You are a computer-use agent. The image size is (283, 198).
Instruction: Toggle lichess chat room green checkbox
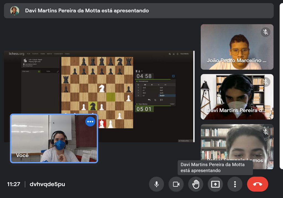(x=39, y=71)
